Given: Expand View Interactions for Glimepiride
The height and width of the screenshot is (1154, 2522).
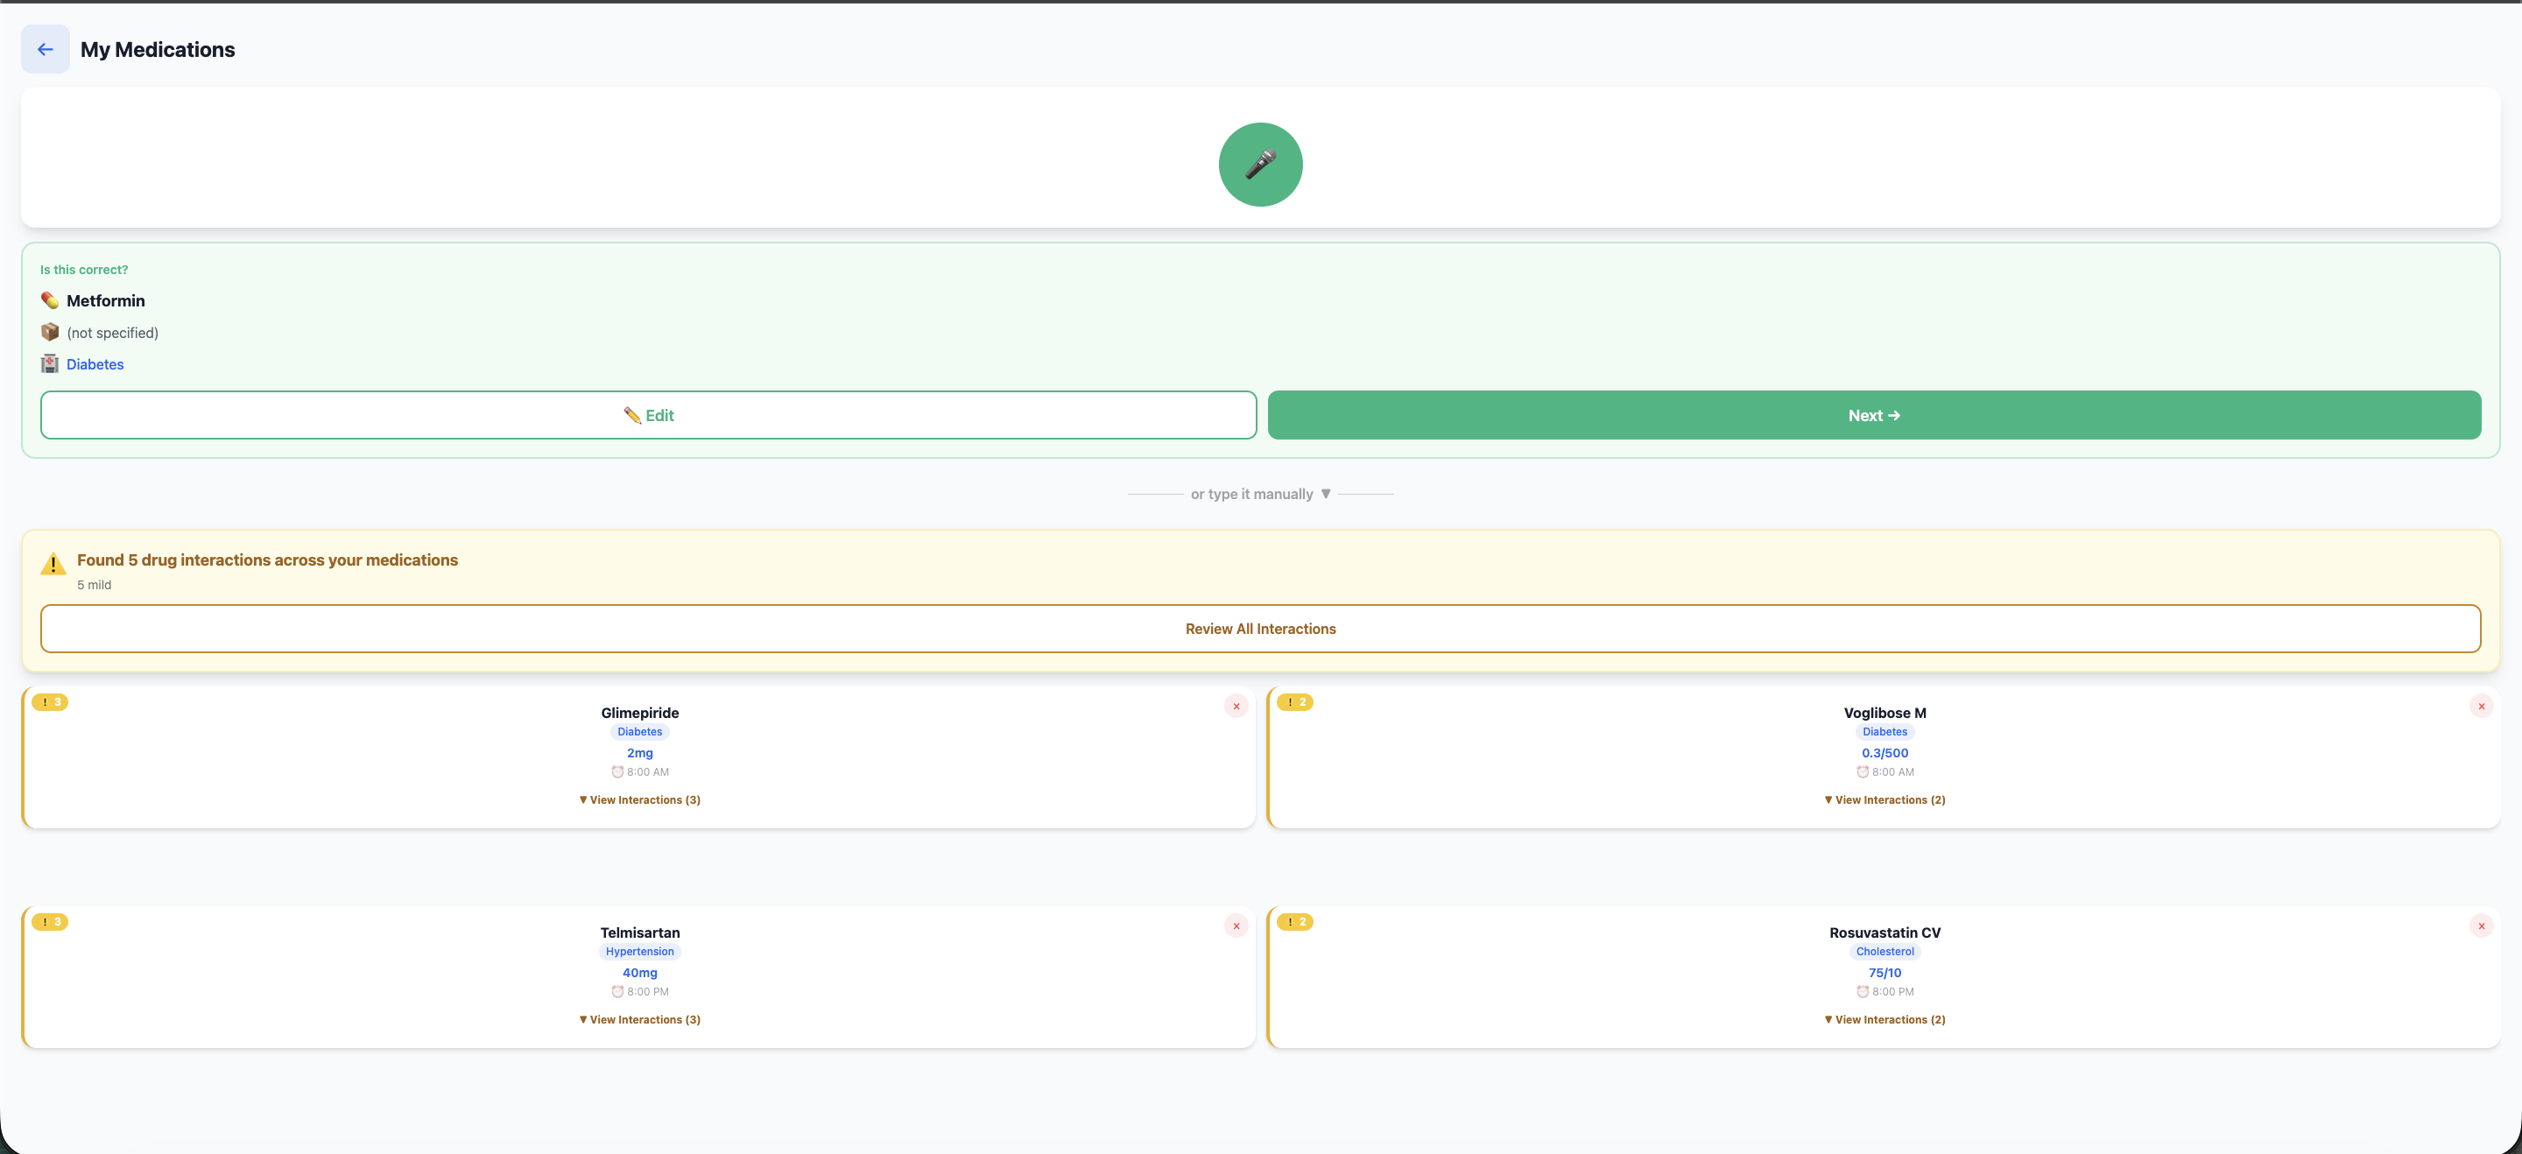Looking at the screenshot, I should tap(639, 799).
